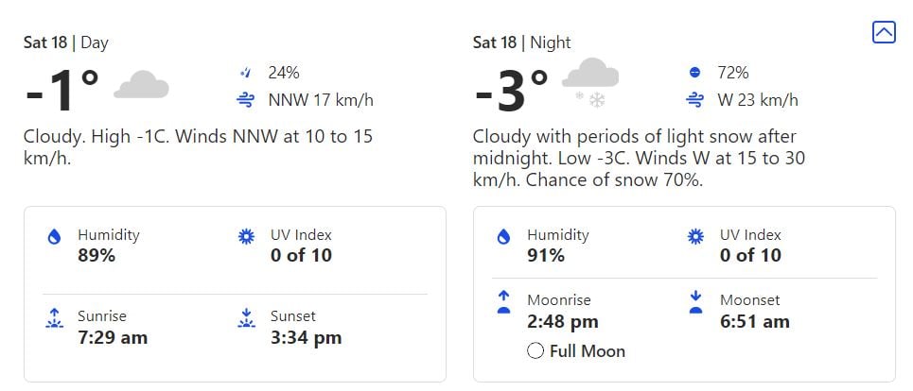Click the day humidity droplet icon
Image resolution: width=913 pixels, height=391 pixels.
pos(54,237)
